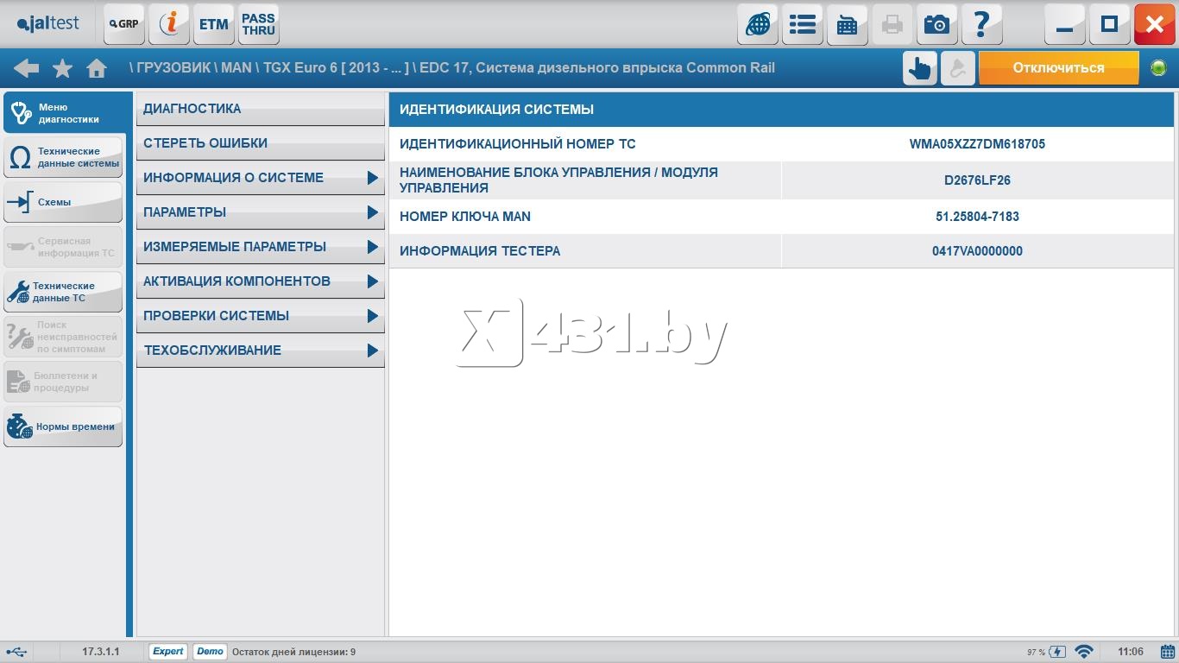
Task: Expand АКТИВАЦИЯ КОМПОНЕНТОВ submenu
Action: pyautogui.click(x=260, y=281)
